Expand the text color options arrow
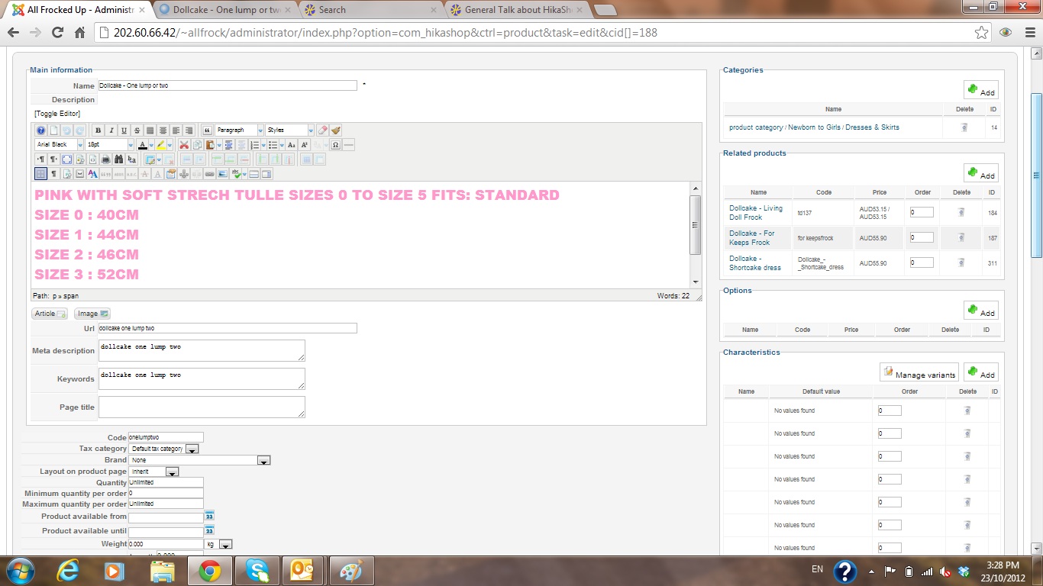This screenshot has height=586, width=1043. [x=151, y=145]
